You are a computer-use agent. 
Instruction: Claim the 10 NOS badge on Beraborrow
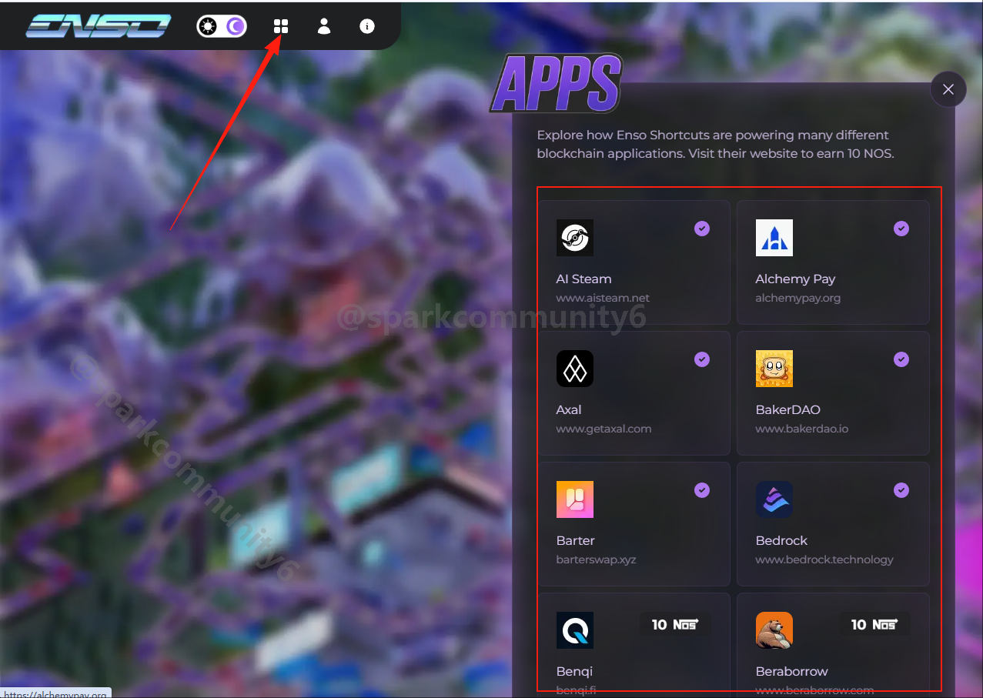[874, 624]
